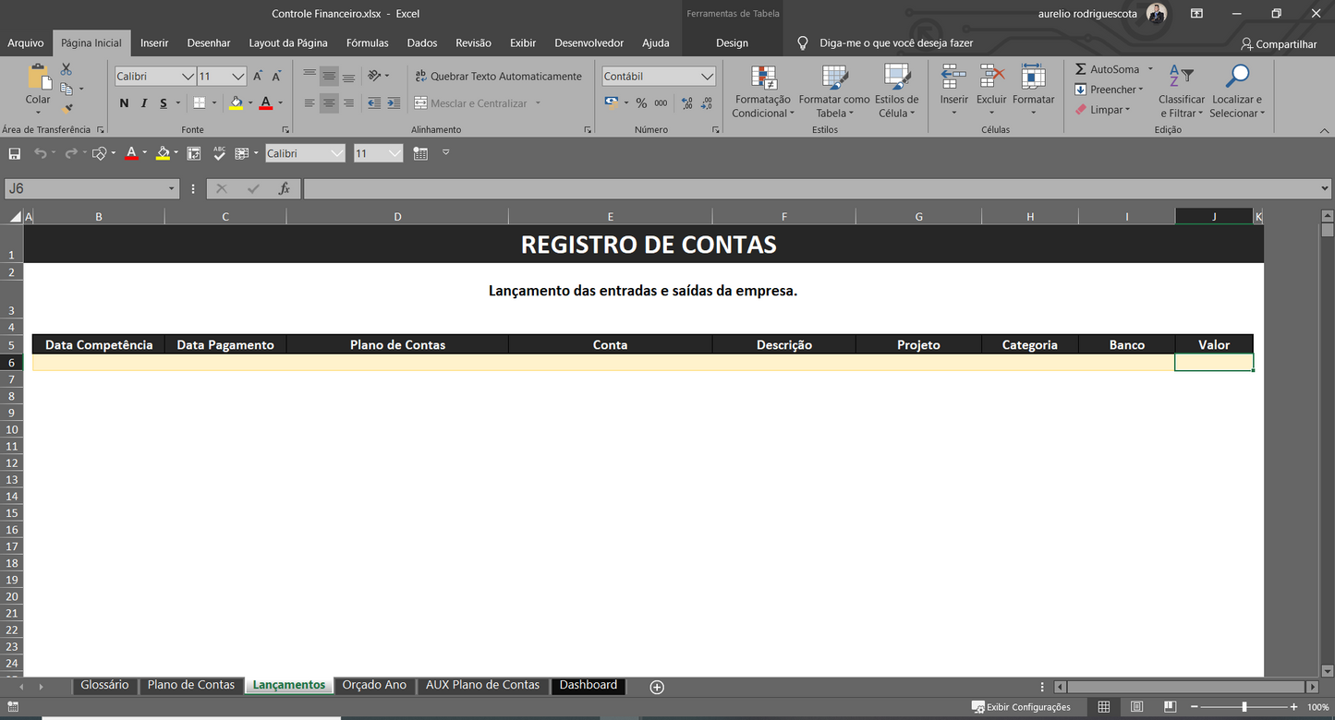This screenshot has height=720, width=1335.
Task: Open the Fórmulas ribbon tab
Action: point(367,42)
